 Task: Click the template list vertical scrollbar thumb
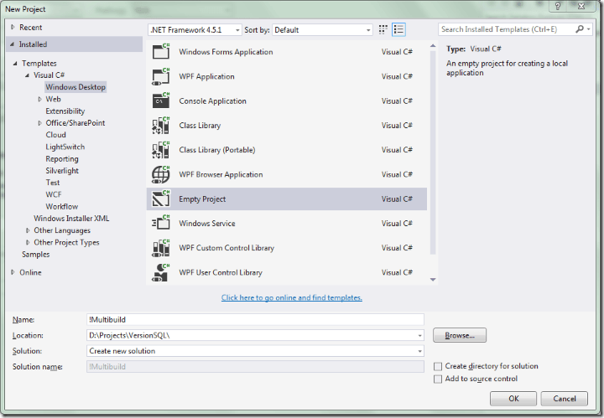tap(433, 152)
